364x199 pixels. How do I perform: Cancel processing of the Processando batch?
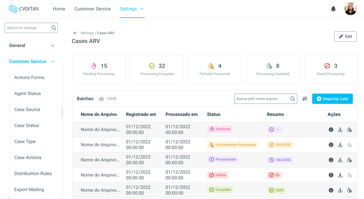click(349, 160)
